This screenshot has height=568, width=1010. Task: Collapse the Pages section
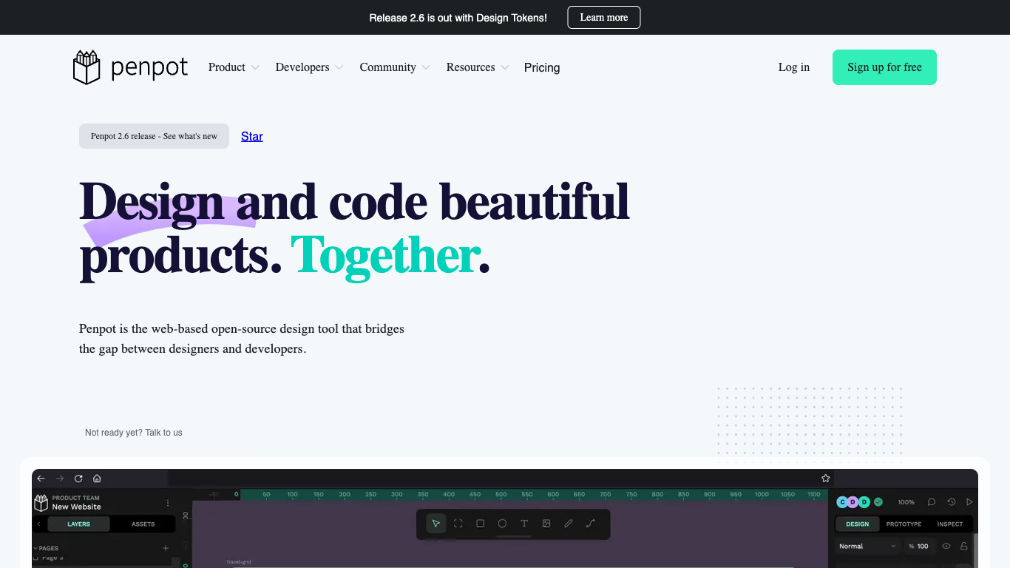pyautogui.click(x=46, y=549)
